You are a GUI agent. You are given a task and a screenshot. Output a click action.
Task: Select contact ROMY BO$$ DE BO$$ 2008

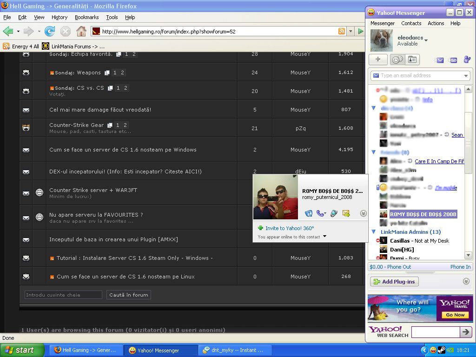point(423,214)
